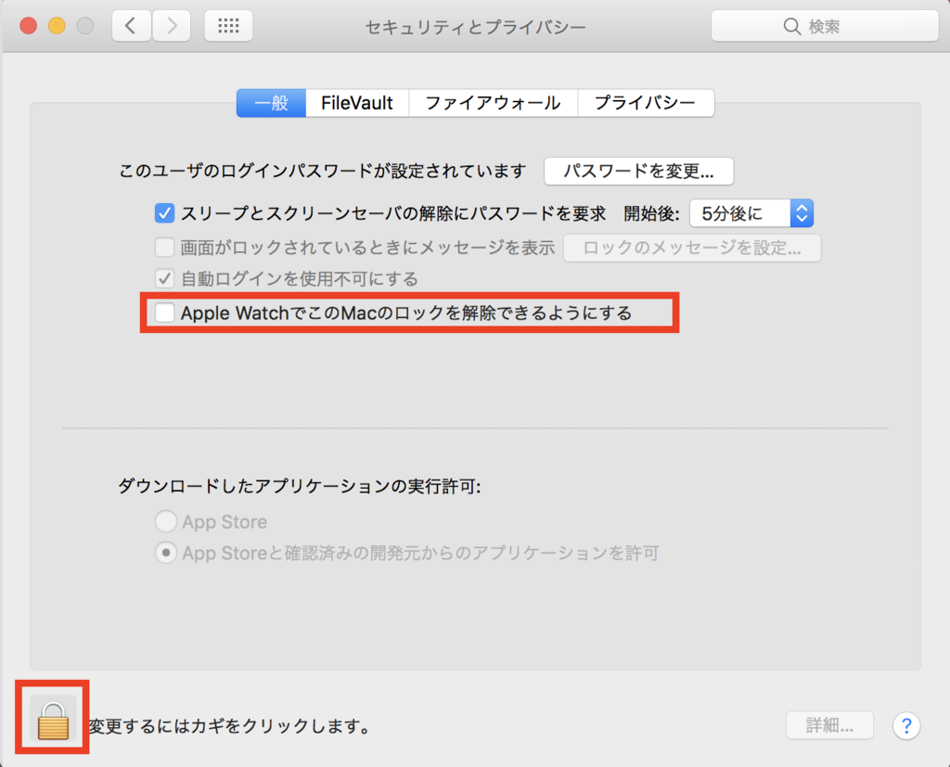950x767 pixels.
Task: Switch to the 一般 tab
Action: click(272, 103)
